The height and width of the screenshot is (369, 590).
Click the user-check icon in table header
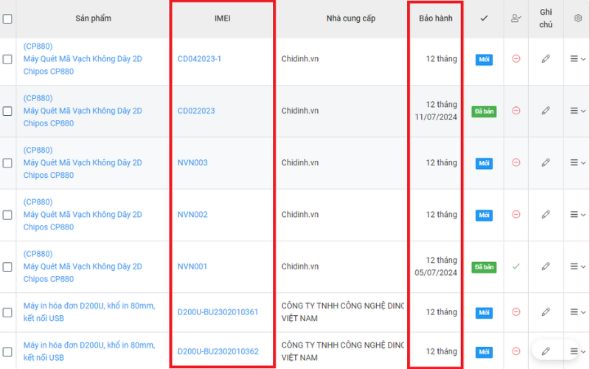[x=516, y=18]
